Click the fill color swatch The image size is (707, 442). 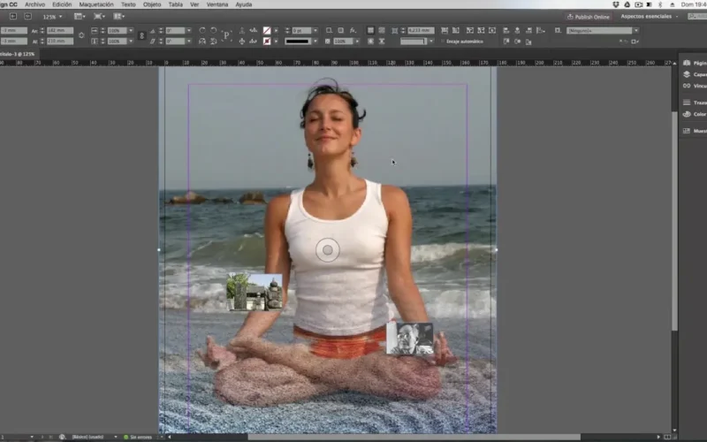267,31
